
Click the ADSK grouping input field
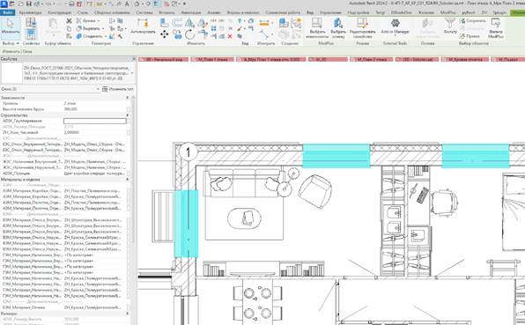tap(95, 121)
